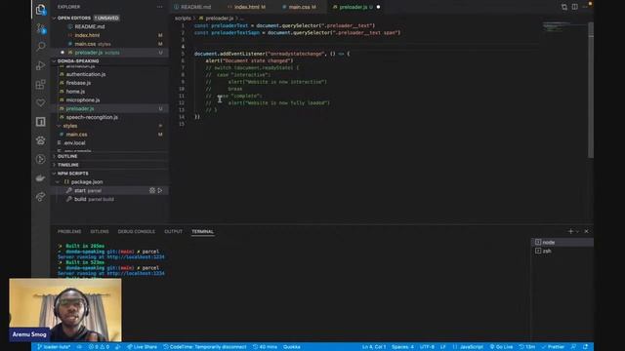Click Go Live in status bar
This screenshot has height=351, width=625.
click(x=501, y=347)
